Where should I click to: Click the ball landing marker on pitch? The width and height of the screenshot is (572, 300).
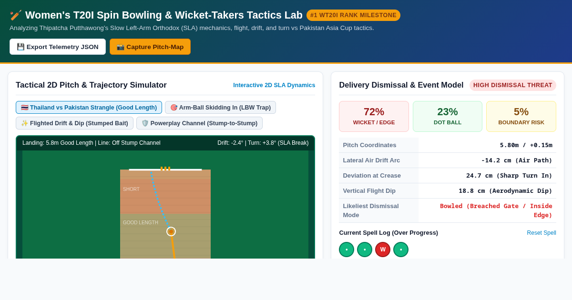coord(171,231)
